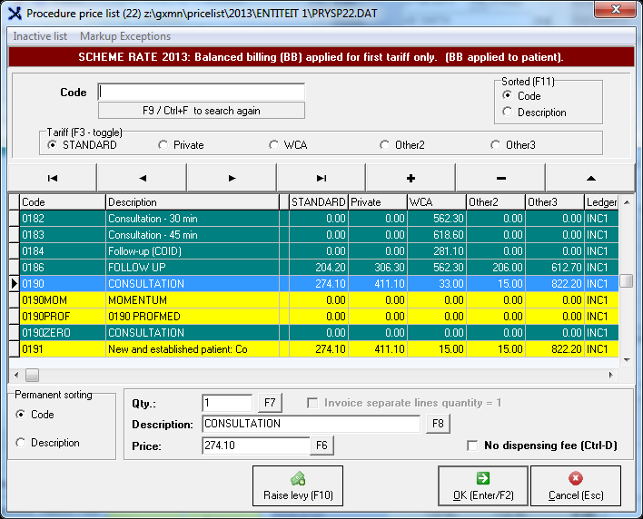Add new record with plus button

coord(411,178)
